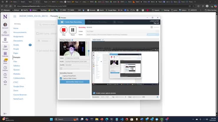Pause the Panopto recording
The height and width of the screenshot is (122, 218).
pyautogui.click(x=73, y=30)
